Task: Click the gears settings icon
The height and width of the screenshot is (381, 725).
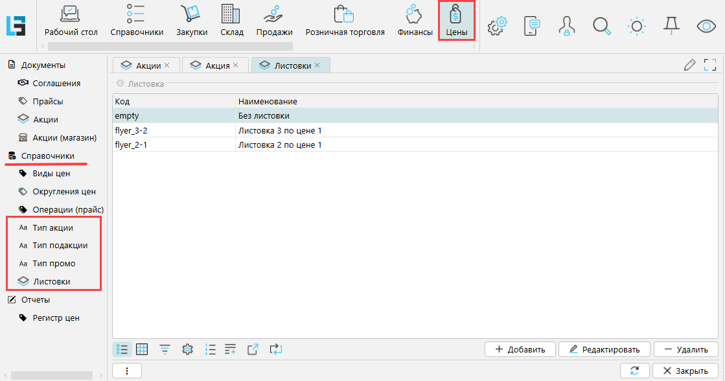Action: coord(497,26)
